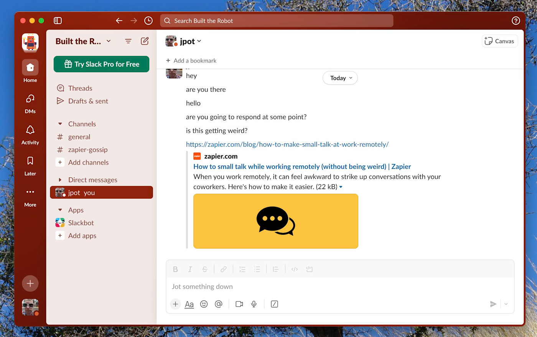Toggle the ordered list
The image size is (537, 337).
[242, 269]
